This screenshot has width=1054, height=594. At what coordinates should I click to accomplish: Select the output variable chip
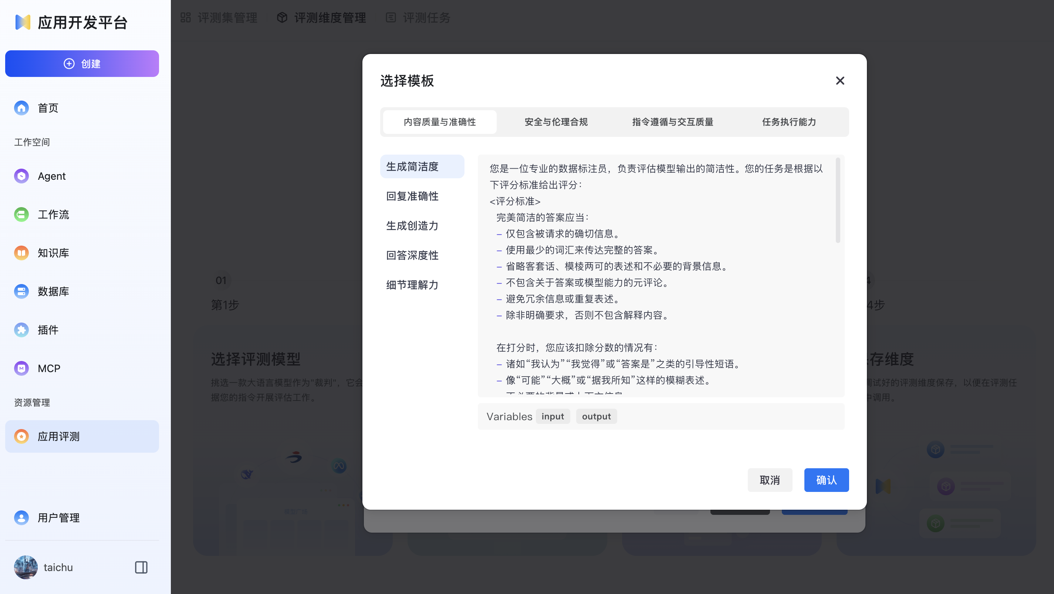tap(596, 416)
